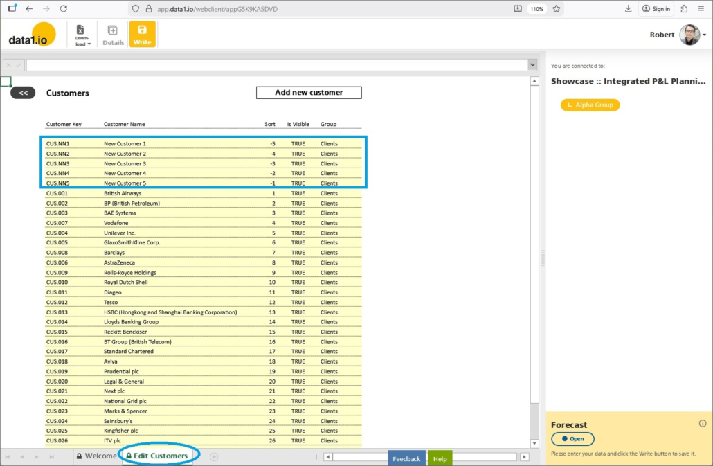
Task: Select the Edit Customers sheet tab
Action: point(159,456)
